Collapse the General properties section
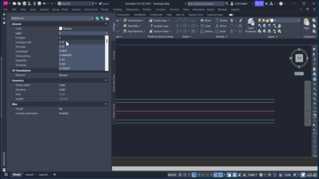Image resolution: width=319 pixels, height=179 pixels. (x=106, y=24)
